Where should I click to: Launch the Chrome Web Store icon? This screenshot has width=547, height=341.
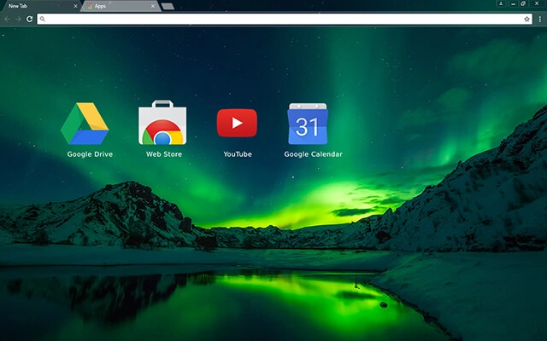coord(162,123)
